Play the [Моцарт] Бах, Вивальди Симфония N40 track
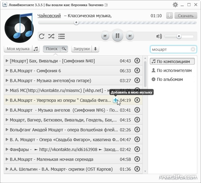The width and height of the screenshot is (201, 183). (7, 61)
